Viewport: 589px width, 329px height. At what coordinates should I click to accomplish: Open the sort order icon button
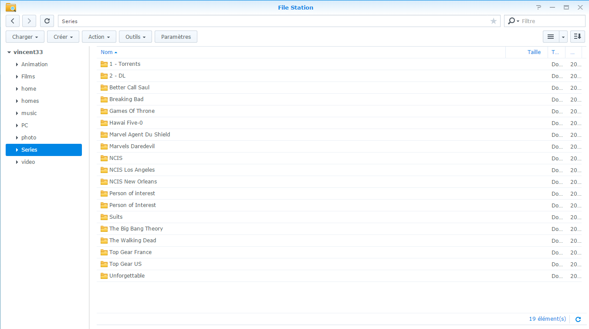tap(578, 37)
